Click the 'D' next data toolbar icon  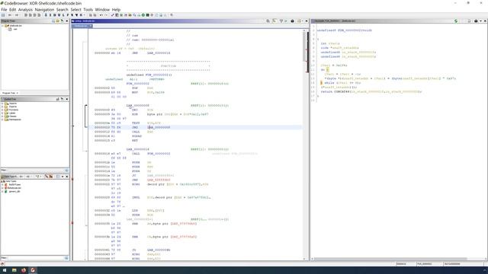[54, 15]
